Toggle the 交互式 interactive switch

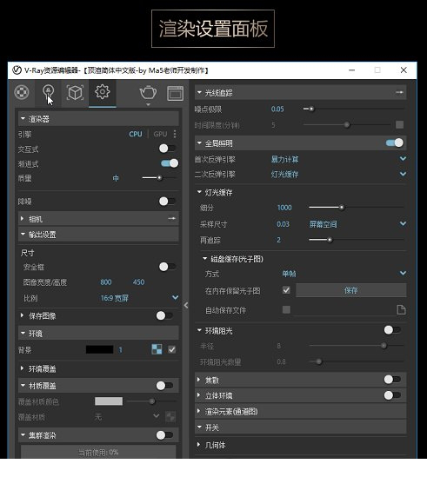[x=167, y=149]
